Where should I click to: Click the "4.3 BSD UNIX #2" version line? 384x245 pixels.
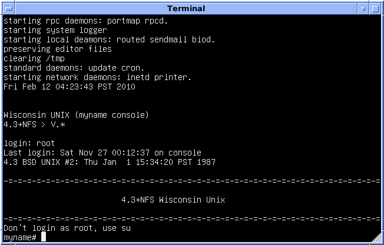click(110, 162)
